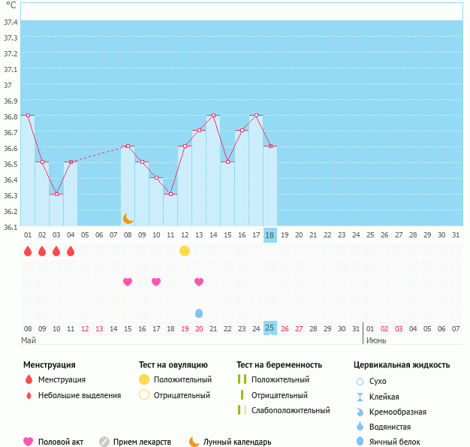Click the menstruation drop icon under day 04

coord(71,251)
